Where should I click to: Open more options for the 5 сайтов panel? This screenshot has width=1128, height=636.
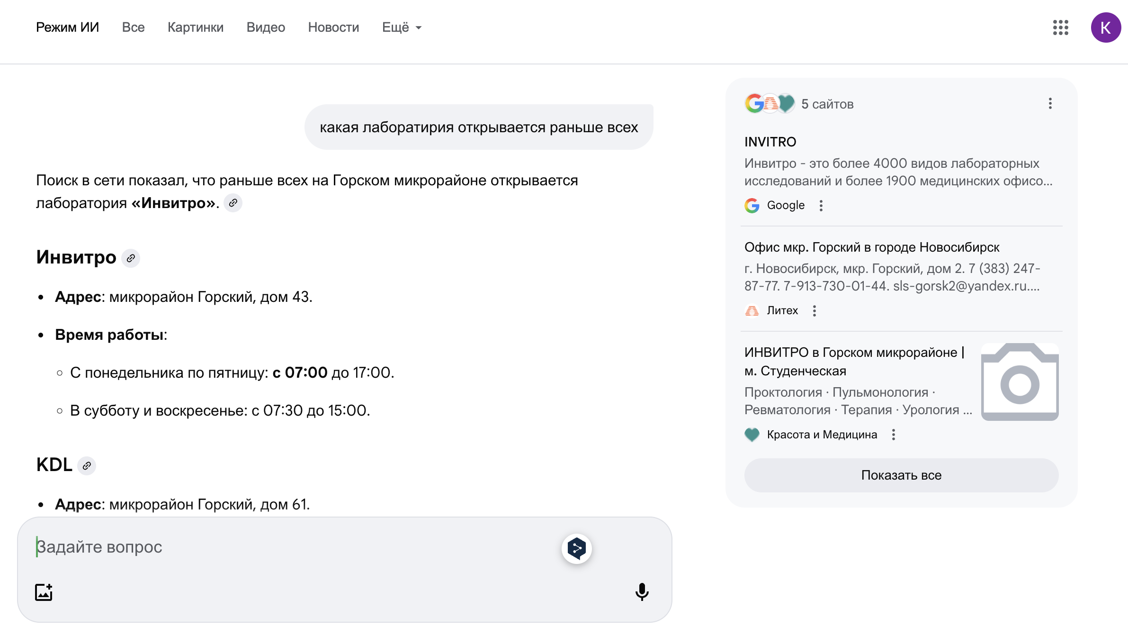[1050, 104]
